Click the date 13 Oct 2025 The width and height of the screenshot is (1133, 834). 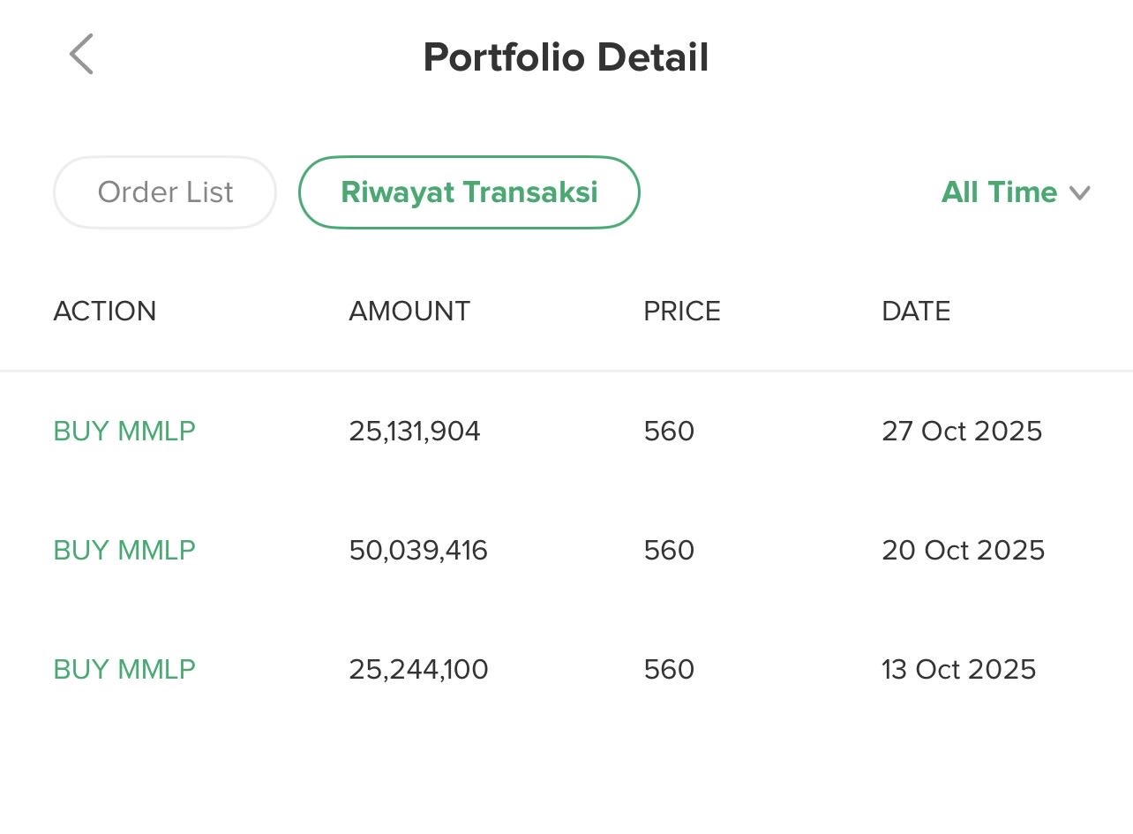(x=958, y=670)
